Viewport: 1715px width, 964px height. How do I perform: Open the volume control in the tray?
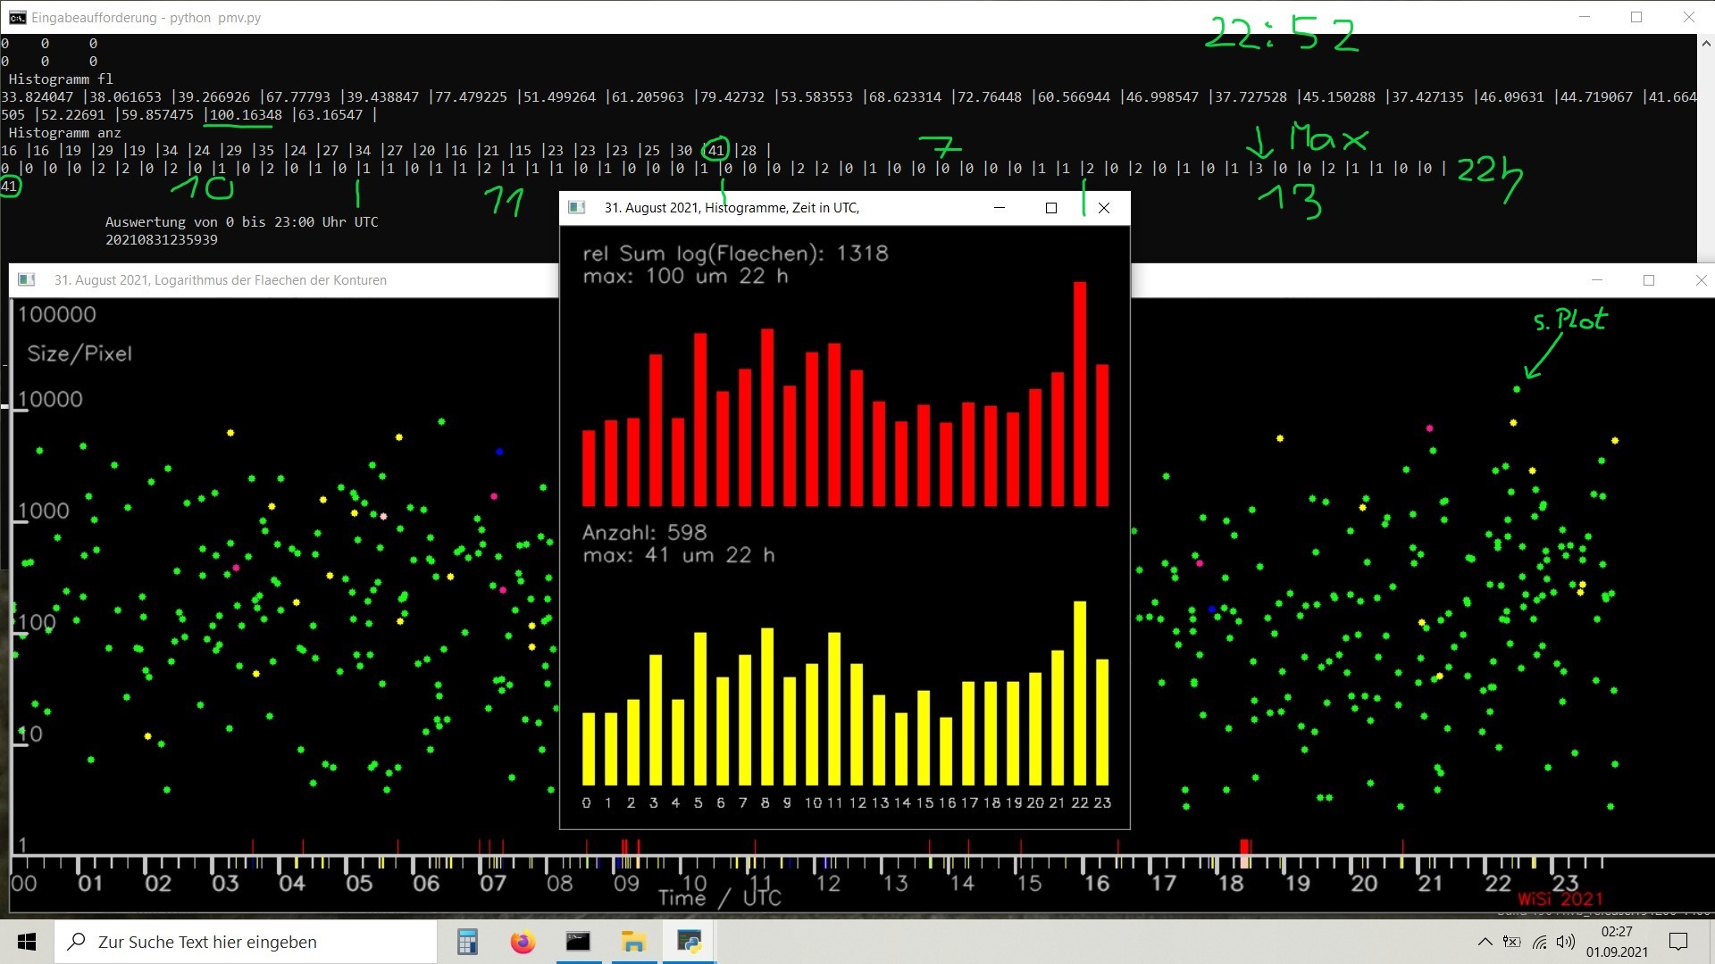click(x=1565, y=942)
